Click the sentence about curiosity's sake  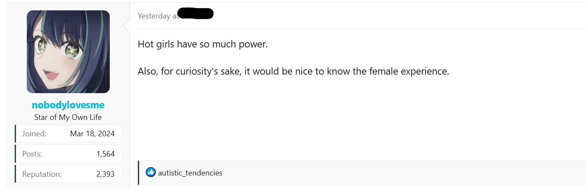click(293, 71)
